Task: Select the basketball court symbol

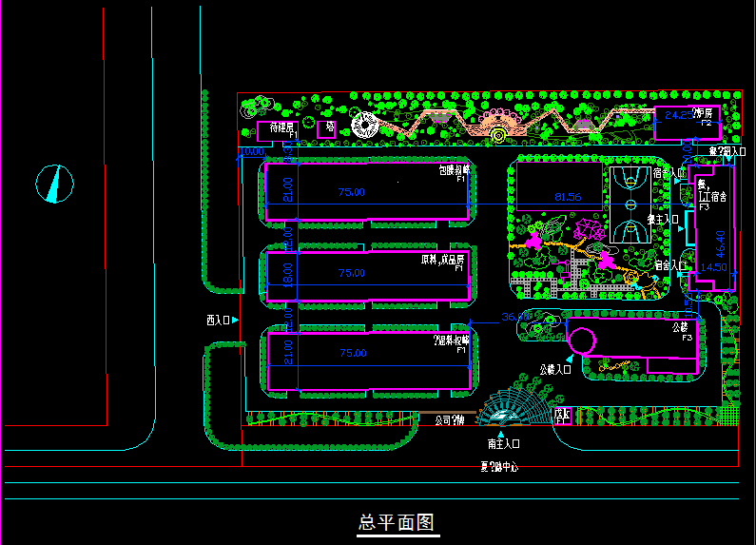Action: pos(628,204)
